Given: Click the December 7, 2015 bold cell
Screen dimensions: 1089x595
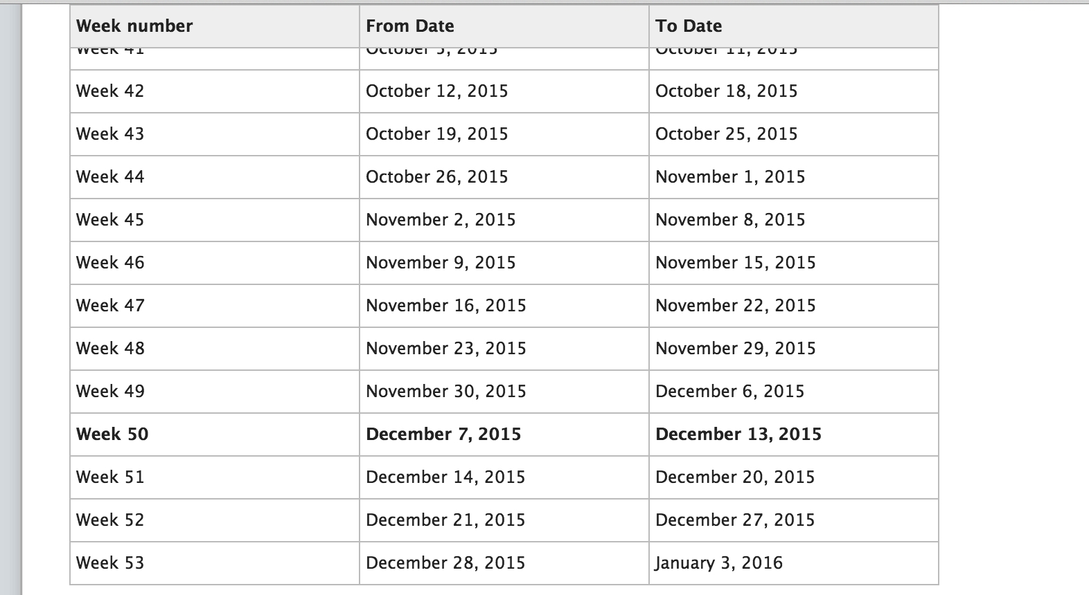Looking at the screenshot, I should click(504, 434).
